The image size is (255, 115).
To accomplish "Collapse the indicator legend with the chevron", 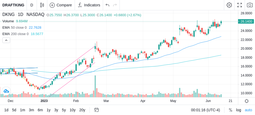I will pos(6,40).
